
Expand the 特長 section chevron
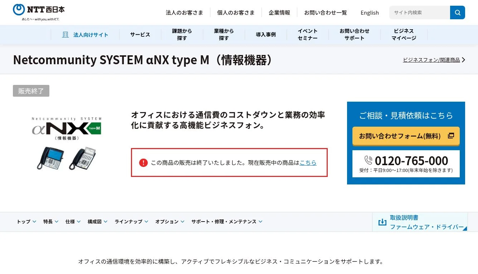pyautogui.click(x=57, y=222)
